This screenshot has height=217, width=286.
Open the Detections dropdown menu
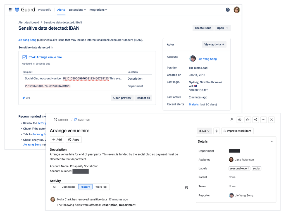(x=77, y=10)
